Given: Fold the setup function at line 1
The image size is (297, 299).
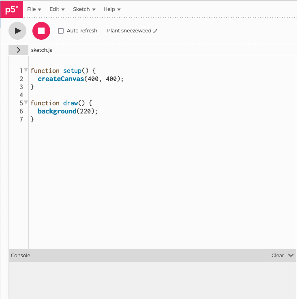Looking at the screenshot, I should (x=26, y=70).
